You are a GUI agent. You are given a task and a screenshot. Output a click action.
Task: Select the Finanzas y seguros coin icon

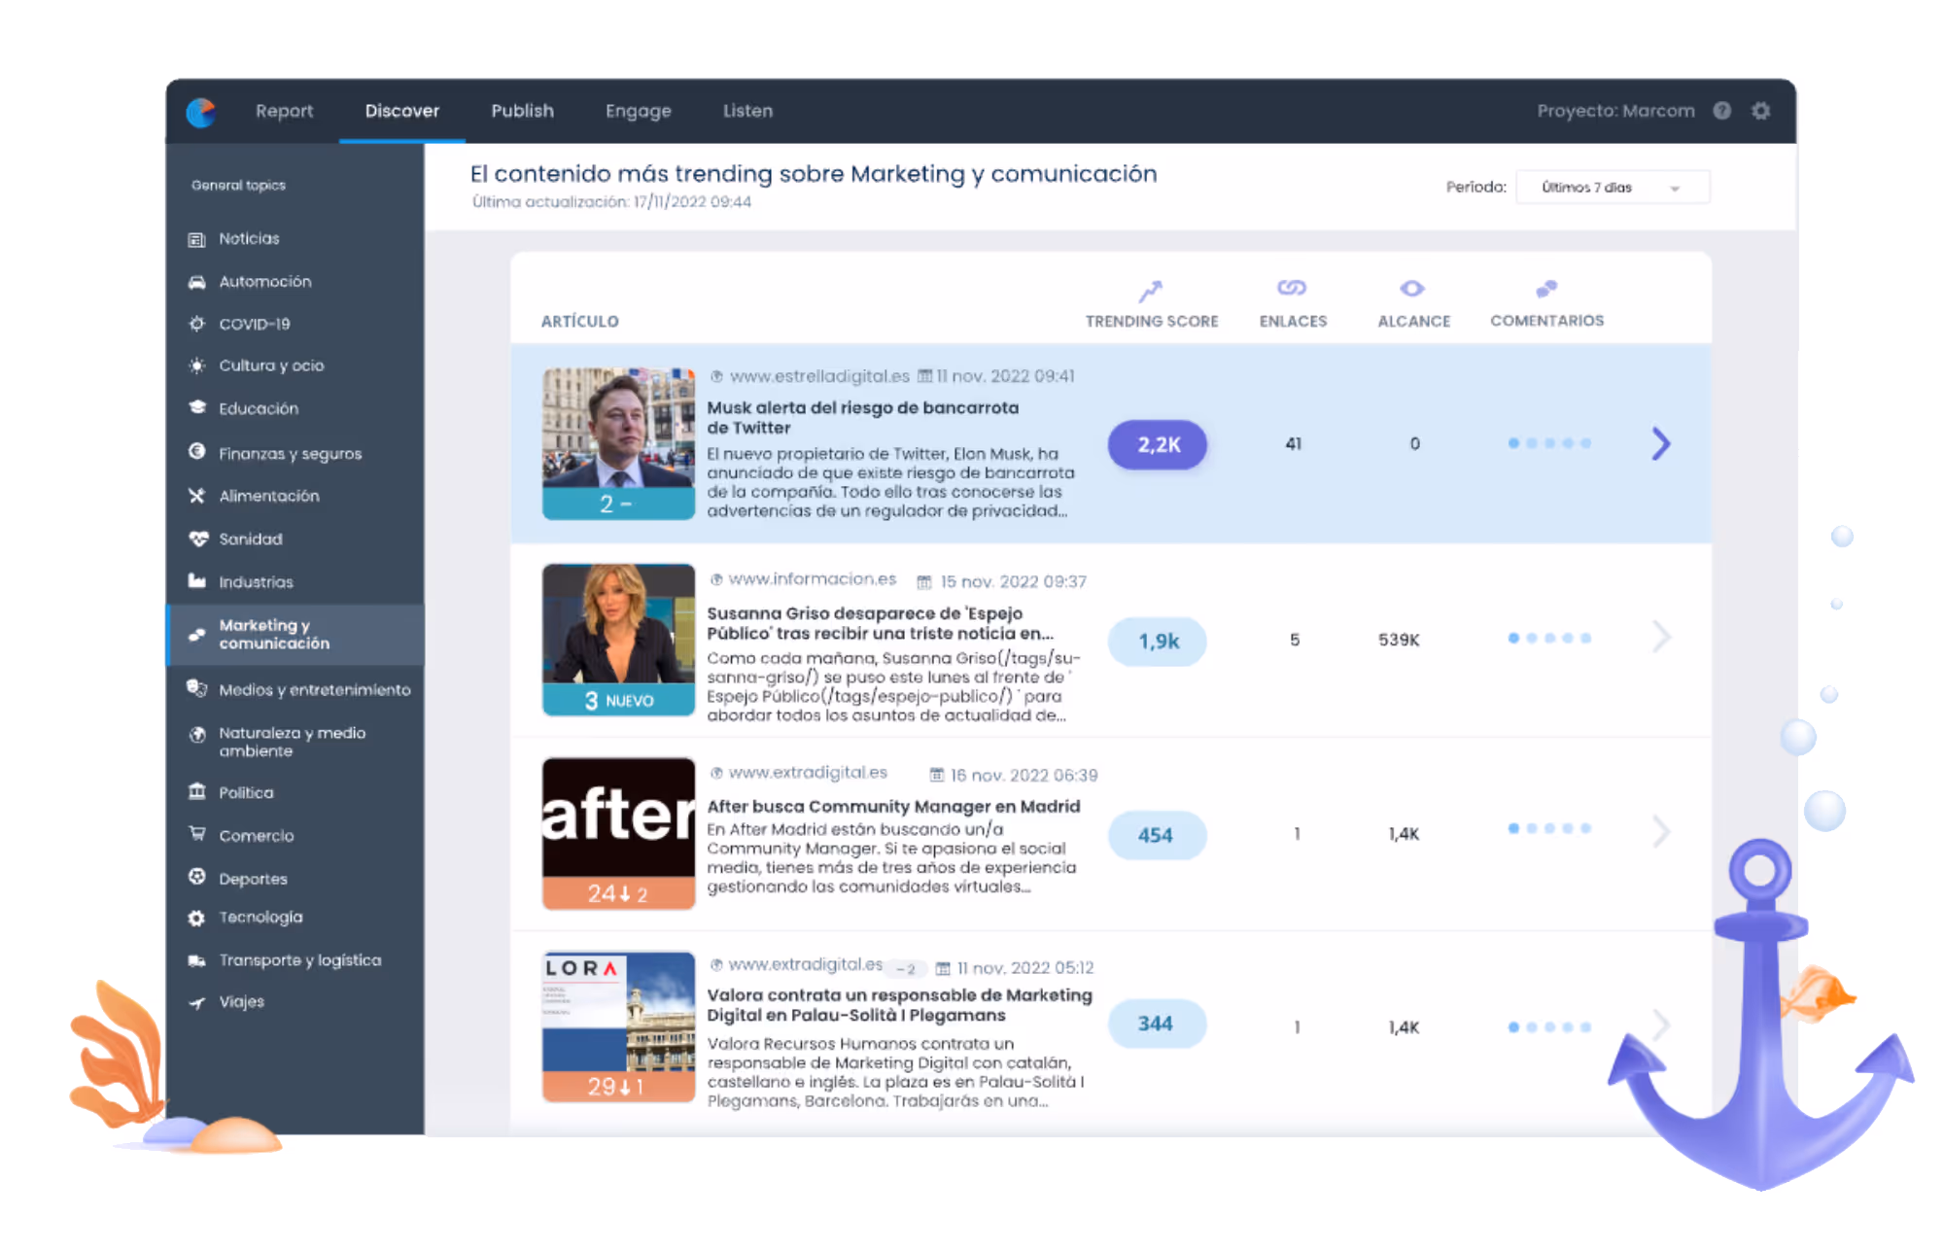[x=197, y=452]
